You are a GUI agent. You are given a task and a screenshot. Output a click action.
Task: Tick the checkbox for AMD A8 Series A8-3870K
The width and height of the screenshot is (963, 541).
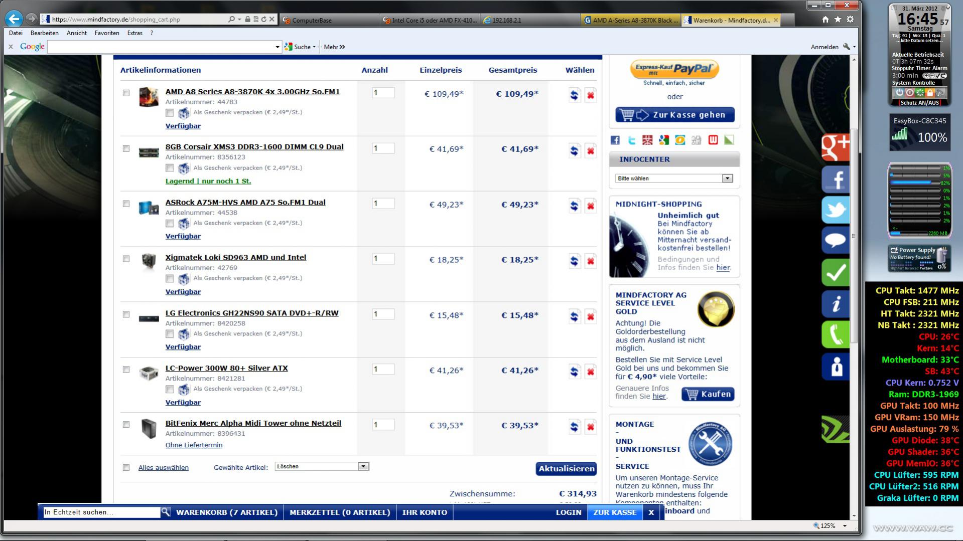tap(126, 93)
